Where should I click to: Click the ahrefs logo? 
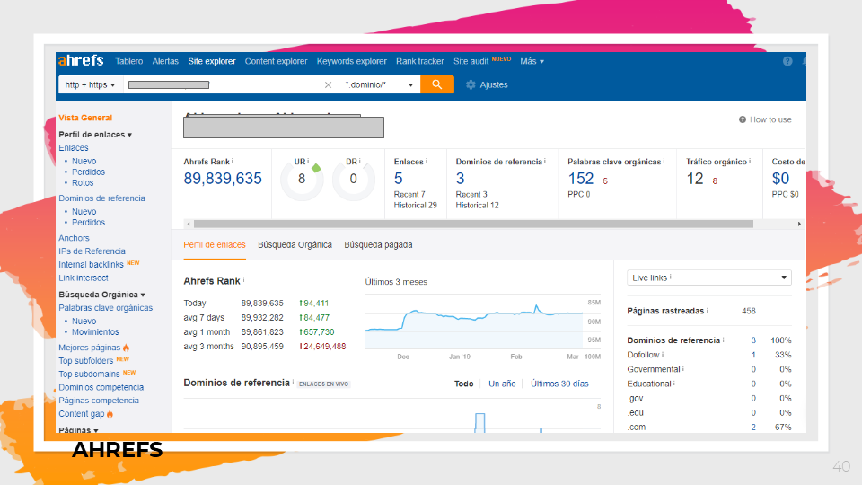point(81,60)
